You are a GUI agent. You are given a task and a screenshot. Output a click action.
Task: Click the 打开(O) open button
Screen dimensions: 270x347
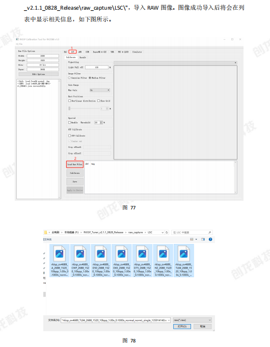[x=182, y=327]
